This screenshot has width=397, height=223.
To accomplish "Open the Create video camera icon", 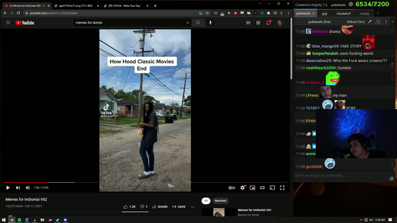I will click(248, 23).
